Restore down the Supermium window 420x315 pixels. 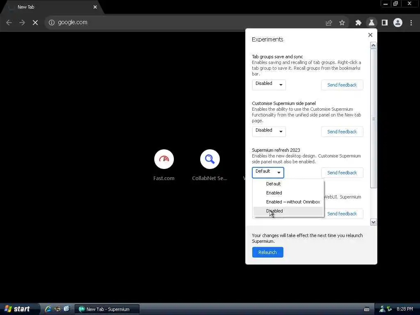click(395, 4)
